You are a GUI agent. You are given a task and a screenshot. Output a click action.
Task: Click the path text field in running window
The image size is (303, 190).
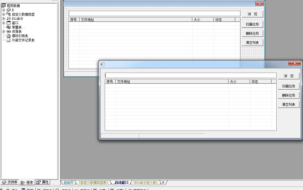pos(190,76)
